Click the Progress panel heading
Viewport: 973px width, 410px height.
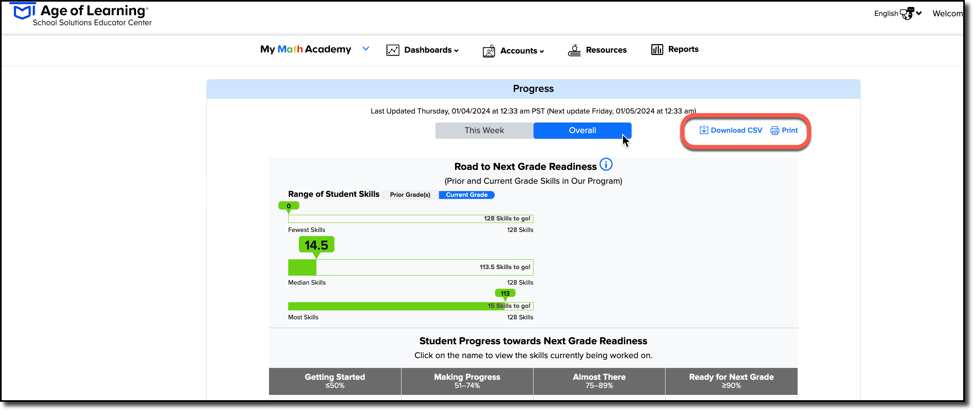(x=533, y=89)
